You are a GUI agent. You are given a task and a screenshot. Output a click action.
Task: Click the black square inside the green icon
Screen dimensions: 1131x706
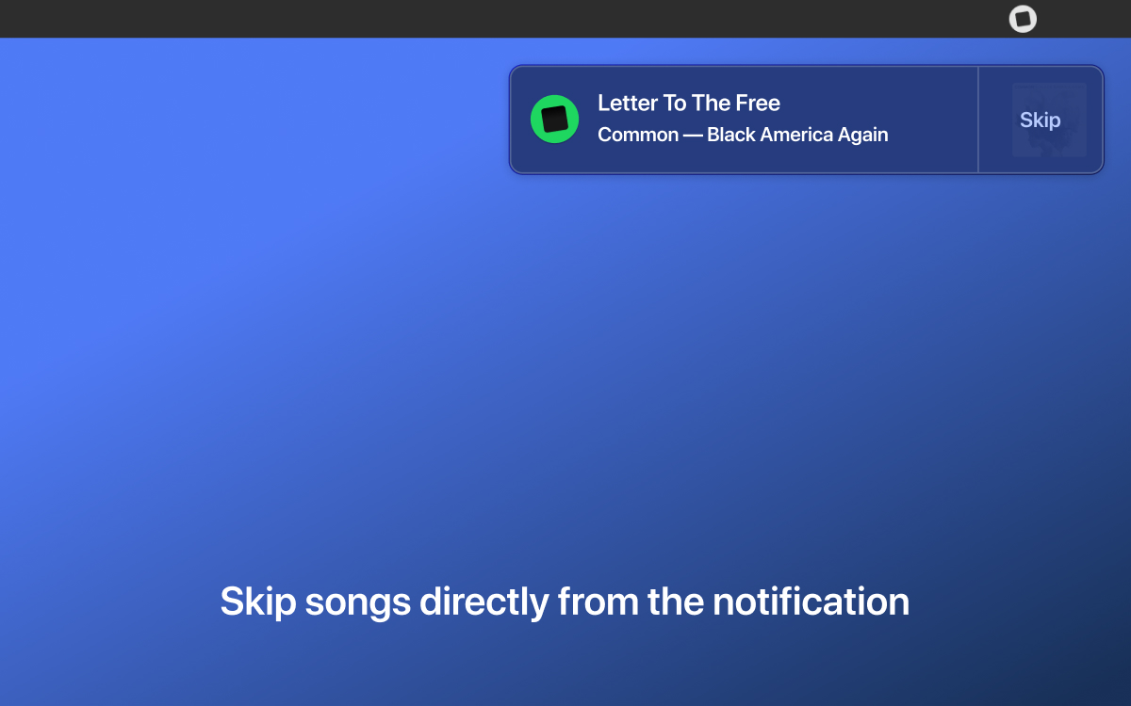(x=554, y=120)
